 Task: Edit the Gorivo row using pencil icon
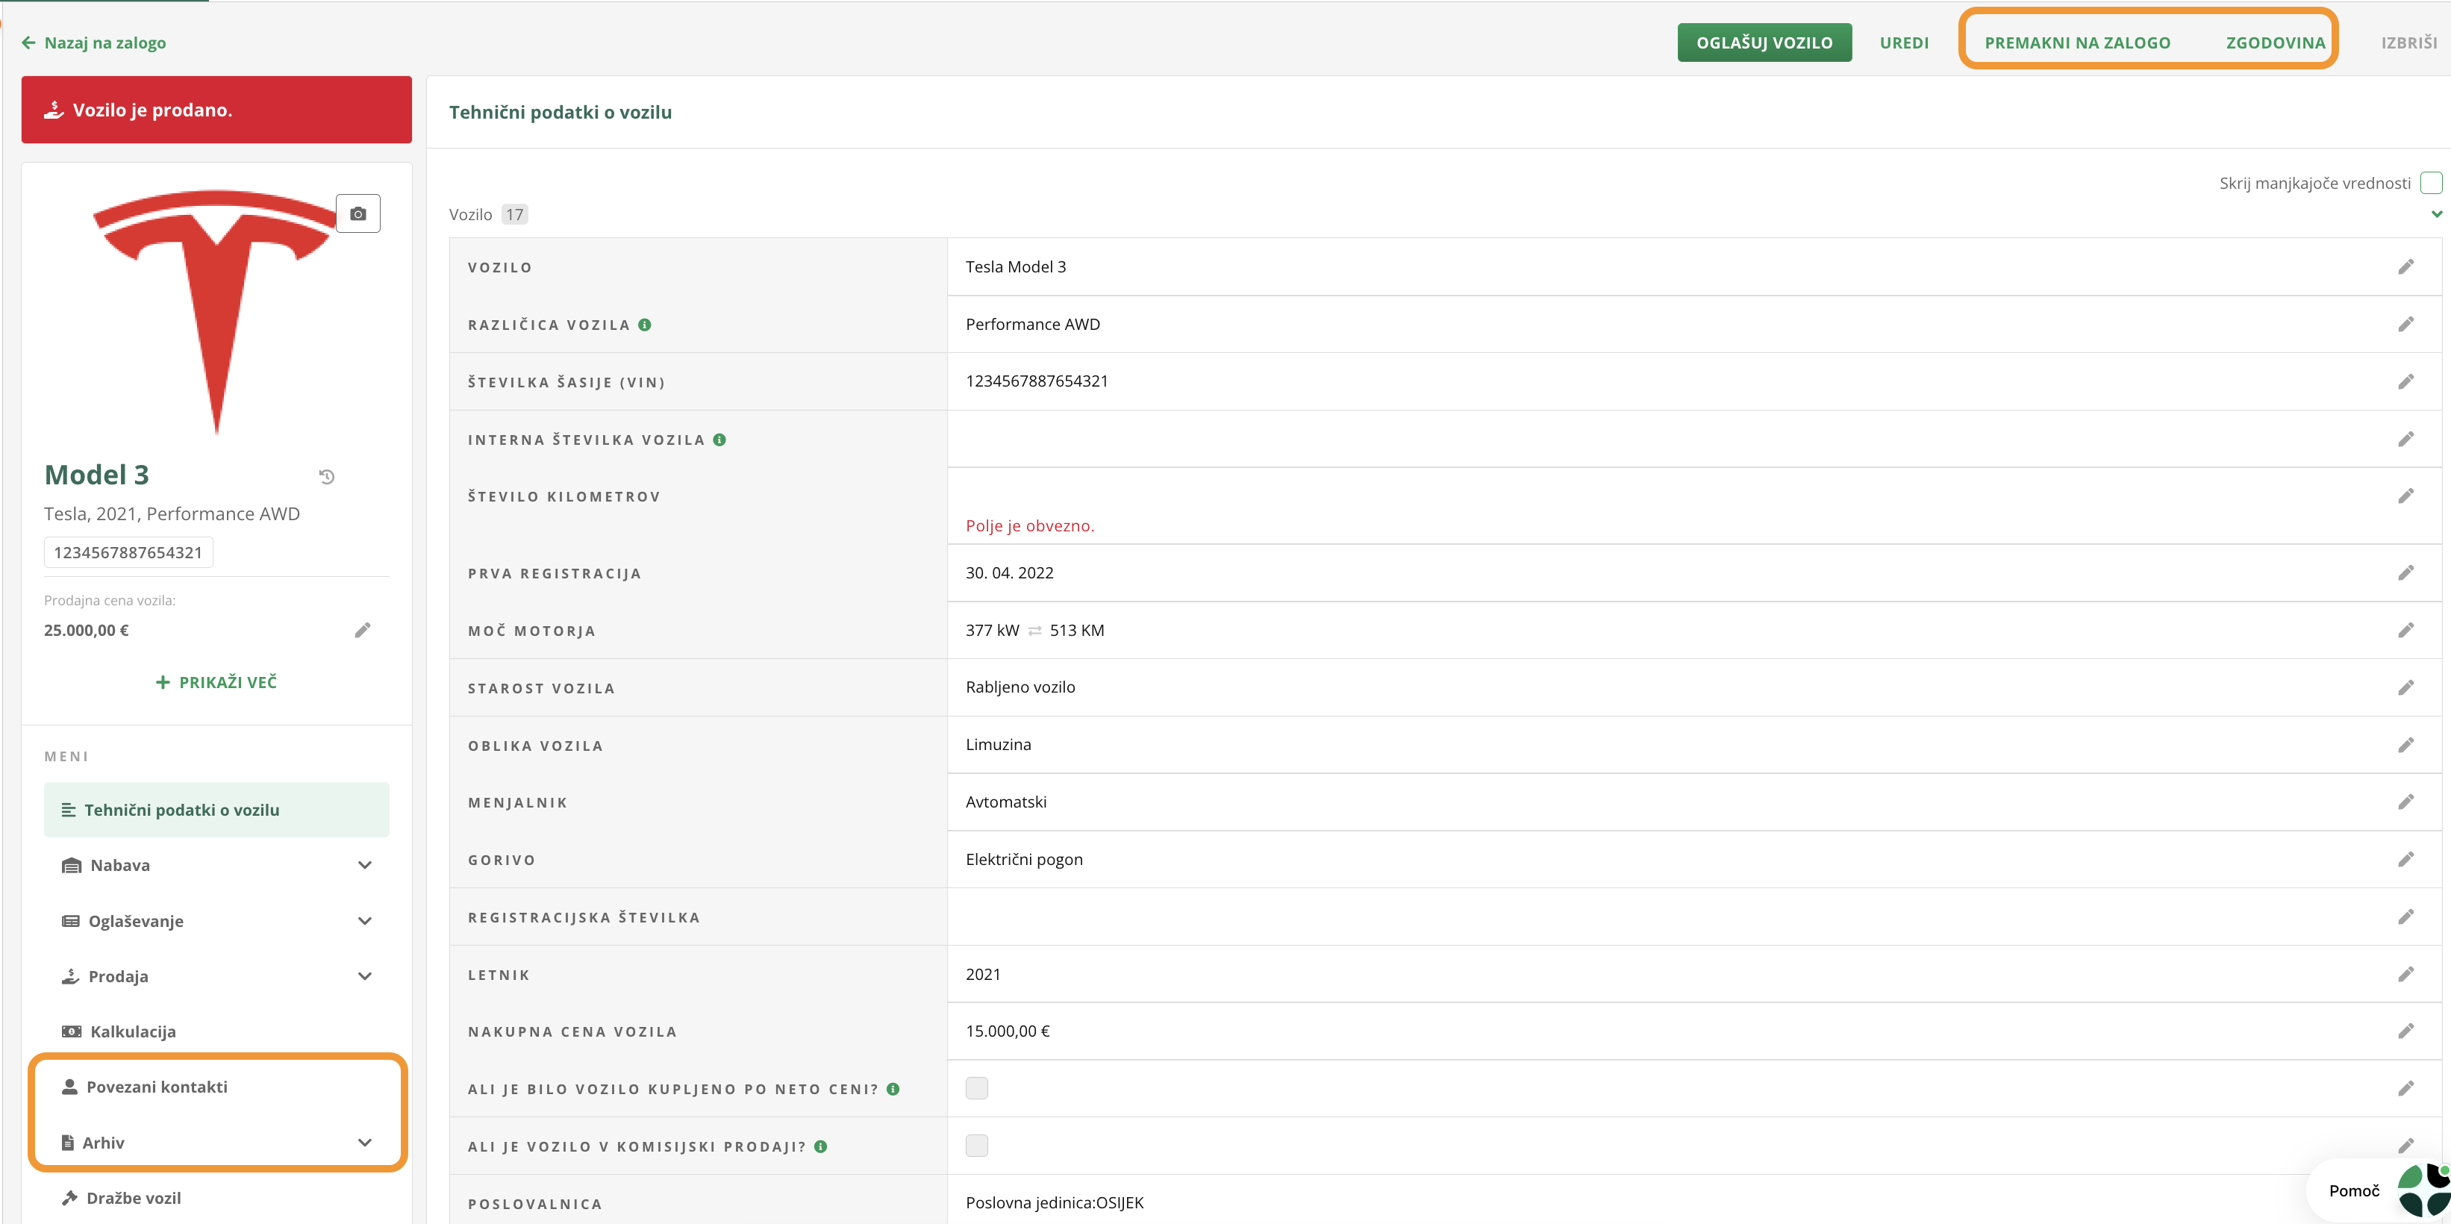(x=2405, y=860)
